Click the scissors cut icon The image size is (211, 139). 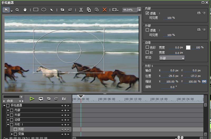click(x=81, y=10)
